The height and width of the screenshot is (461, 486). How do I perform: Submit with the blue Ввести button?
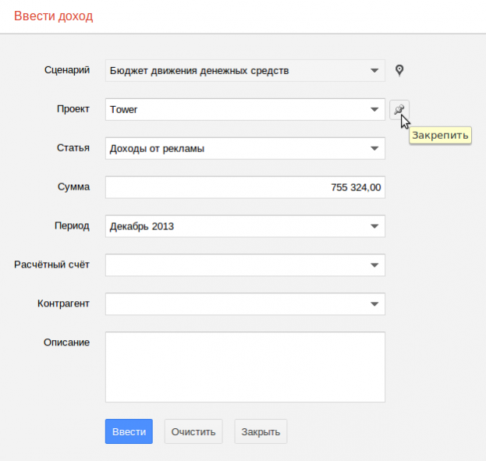point(129,431)
